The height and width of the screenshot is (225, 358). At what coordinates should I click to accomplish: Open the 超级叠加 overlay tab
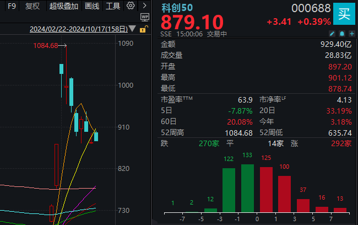63,7
